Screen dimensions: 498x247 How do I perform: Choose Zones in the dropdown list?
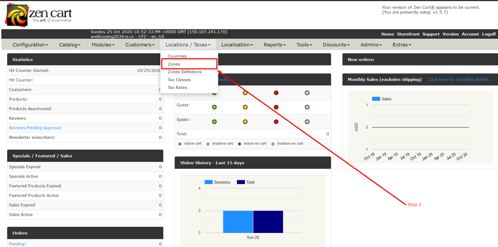point(174,64)
